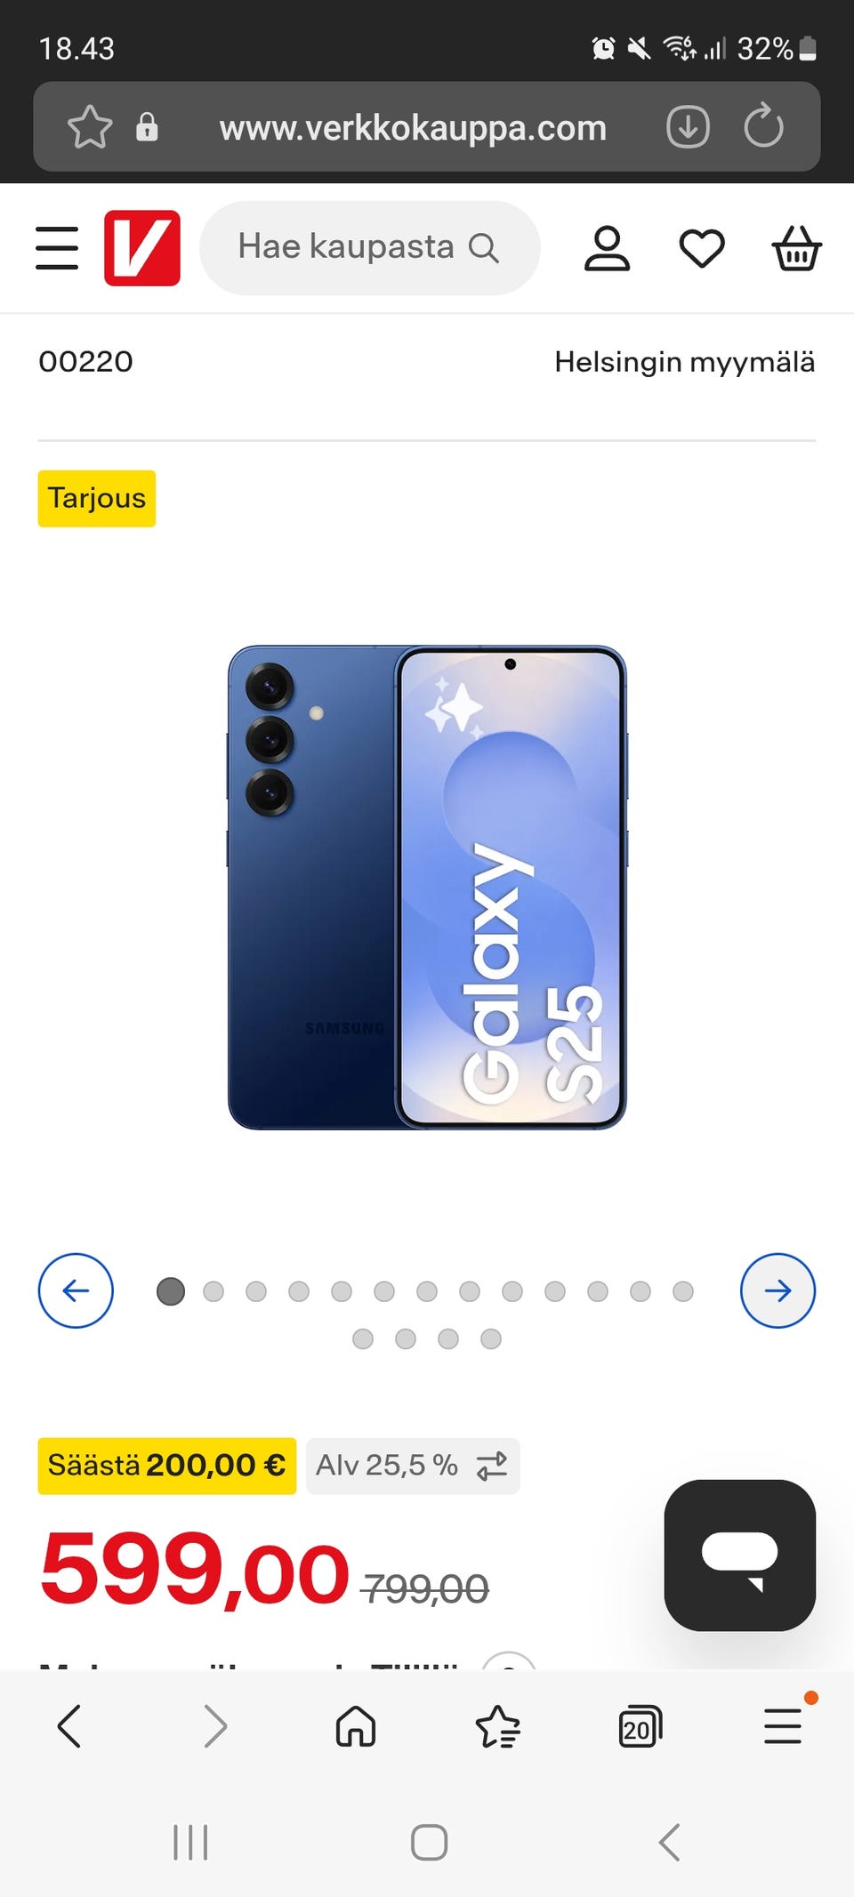Image resolution: width=854 pixels, height=1897 pixels.
Task: Show the previous product image
Action: [x=76, y=1290]
